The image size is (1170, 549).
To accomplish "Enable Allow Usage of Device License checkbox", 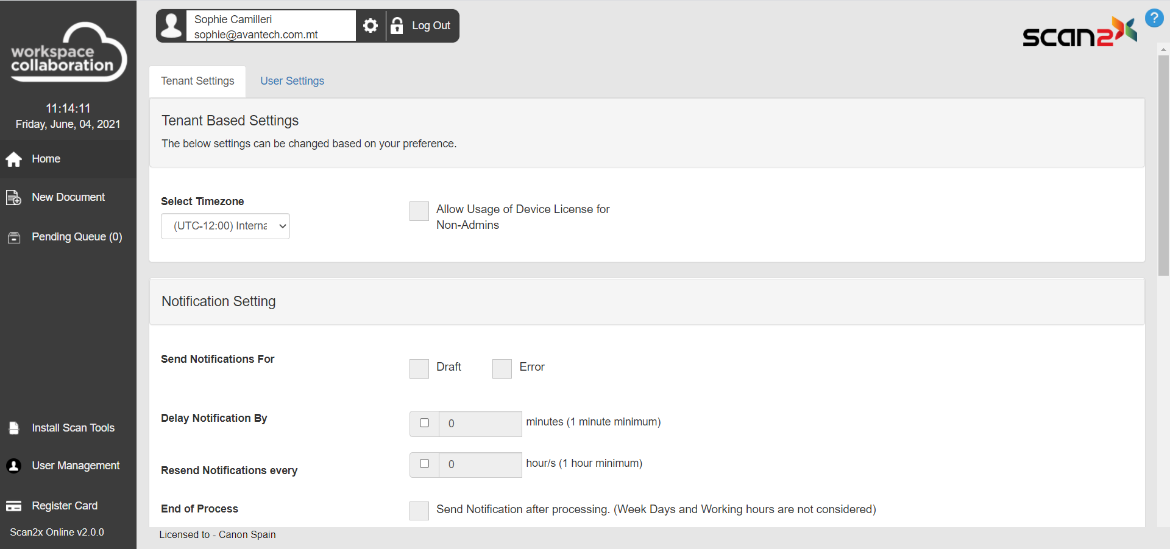I will point(419,211).
